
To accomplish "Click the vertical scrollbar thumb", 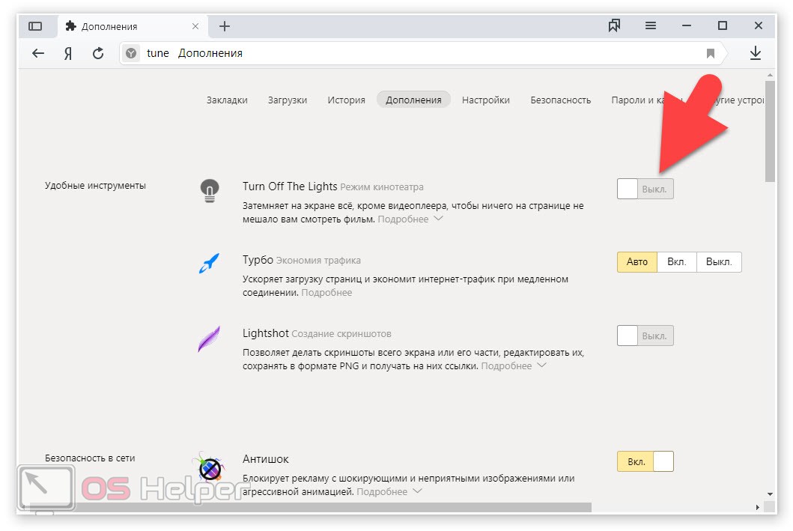I will pyautogui.click(x=770, y=130).
